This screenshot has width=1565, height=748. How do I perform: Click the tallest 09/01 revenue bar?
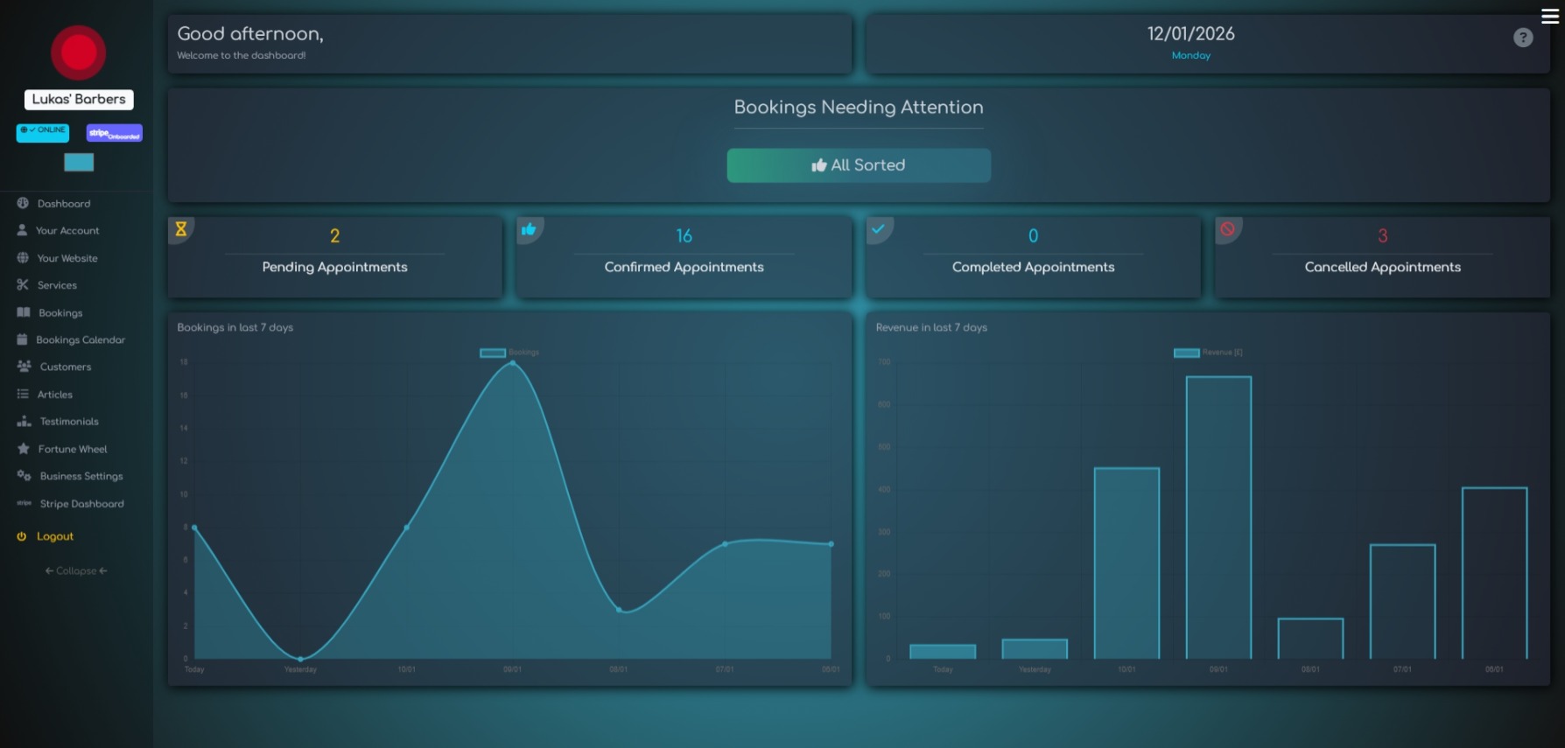click(1218, 518)
